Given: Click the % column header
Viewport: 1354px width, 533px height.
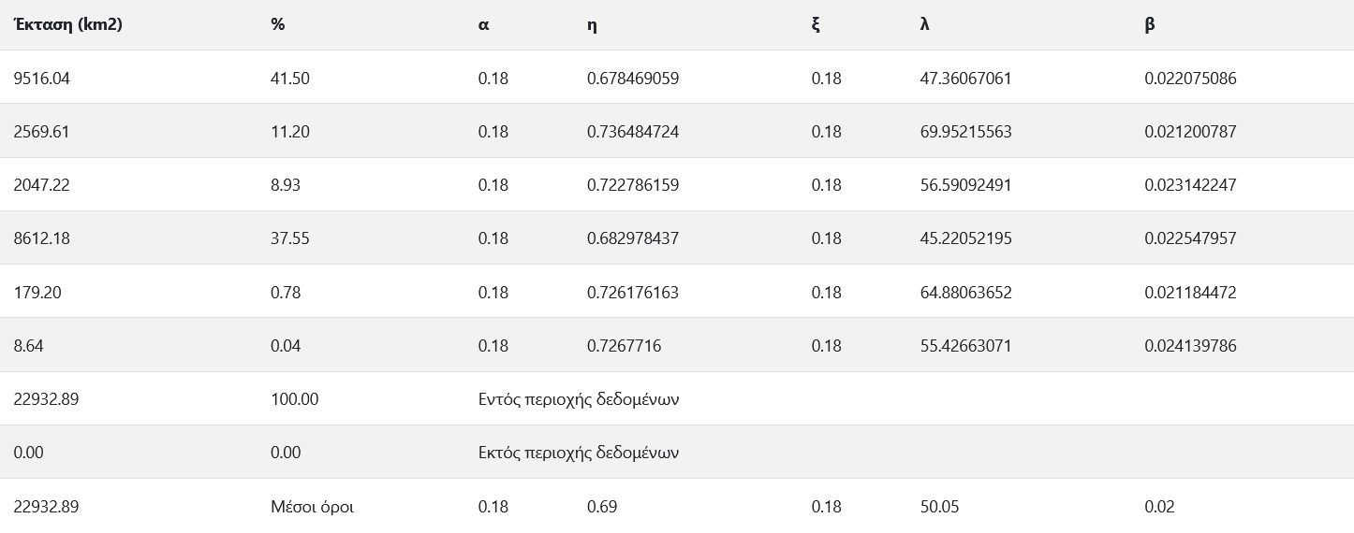Looking at the screenshot, I should coord(277,24).
